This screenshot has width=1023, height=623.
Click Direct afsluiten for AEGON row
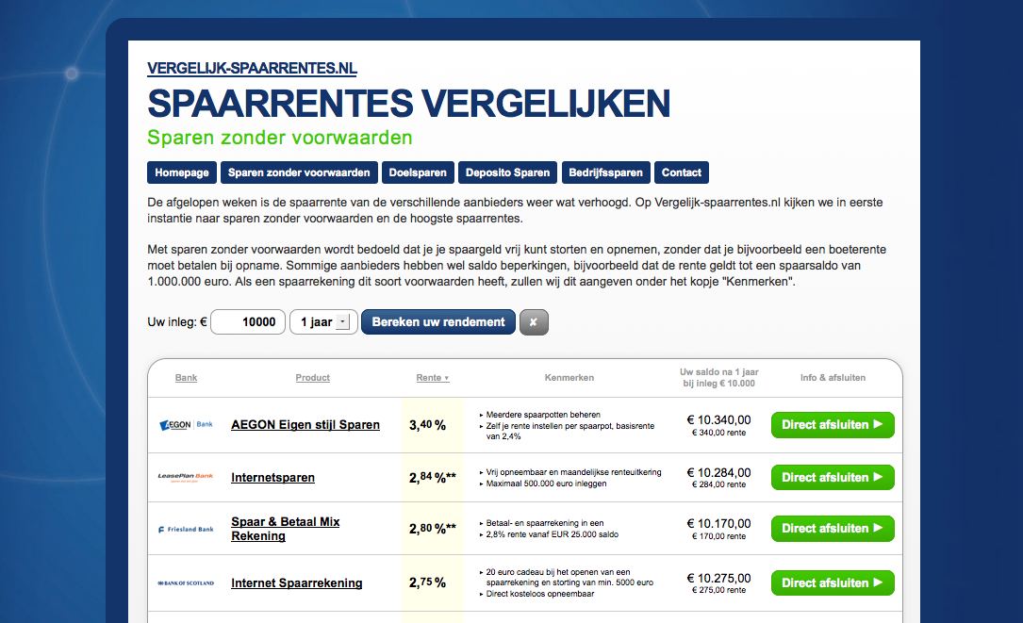click(833, 425)
